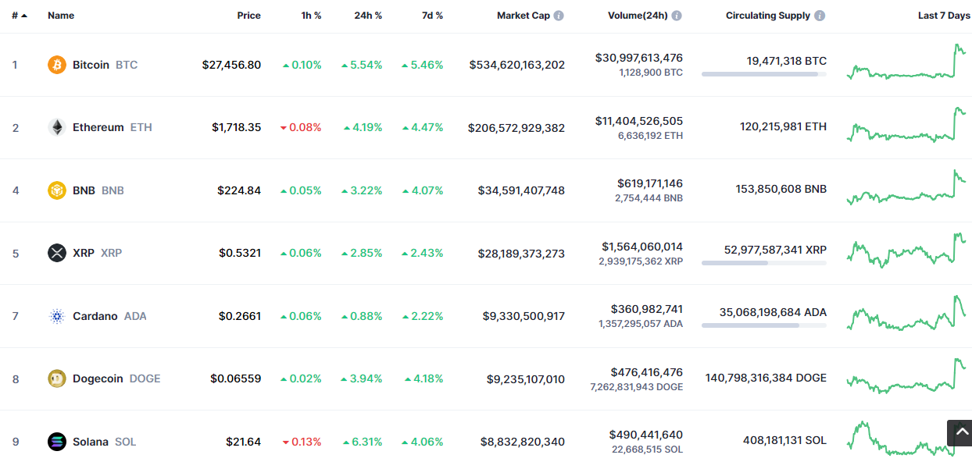Click the Last 7 Days column header
The height and width of the screenshot is (462, 972).
[944, 16]
